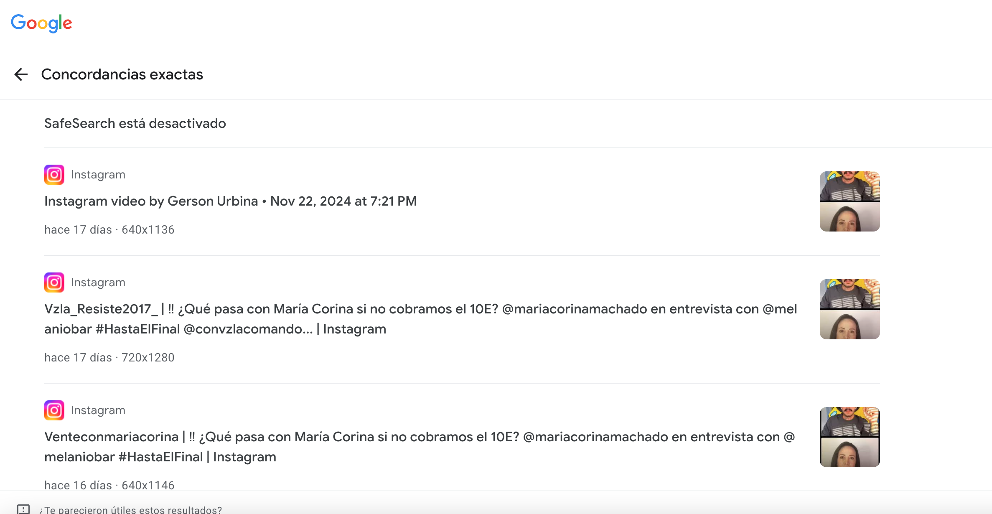The width and height of the screenshot is (992, 514).
Task: Open thumbnail of the Venteconmariacorina result
Action: pyautogui.click(x=850, y=437)
